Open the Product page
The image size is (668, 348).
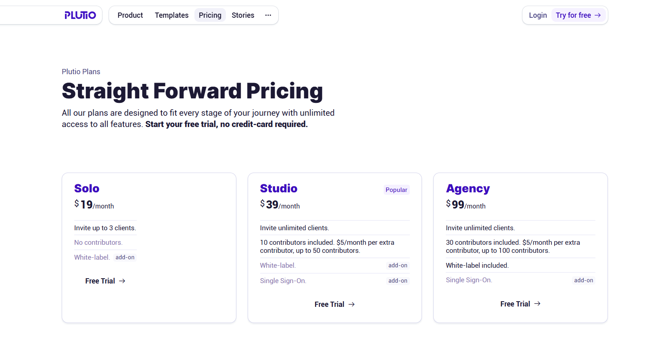coord(130,15)
